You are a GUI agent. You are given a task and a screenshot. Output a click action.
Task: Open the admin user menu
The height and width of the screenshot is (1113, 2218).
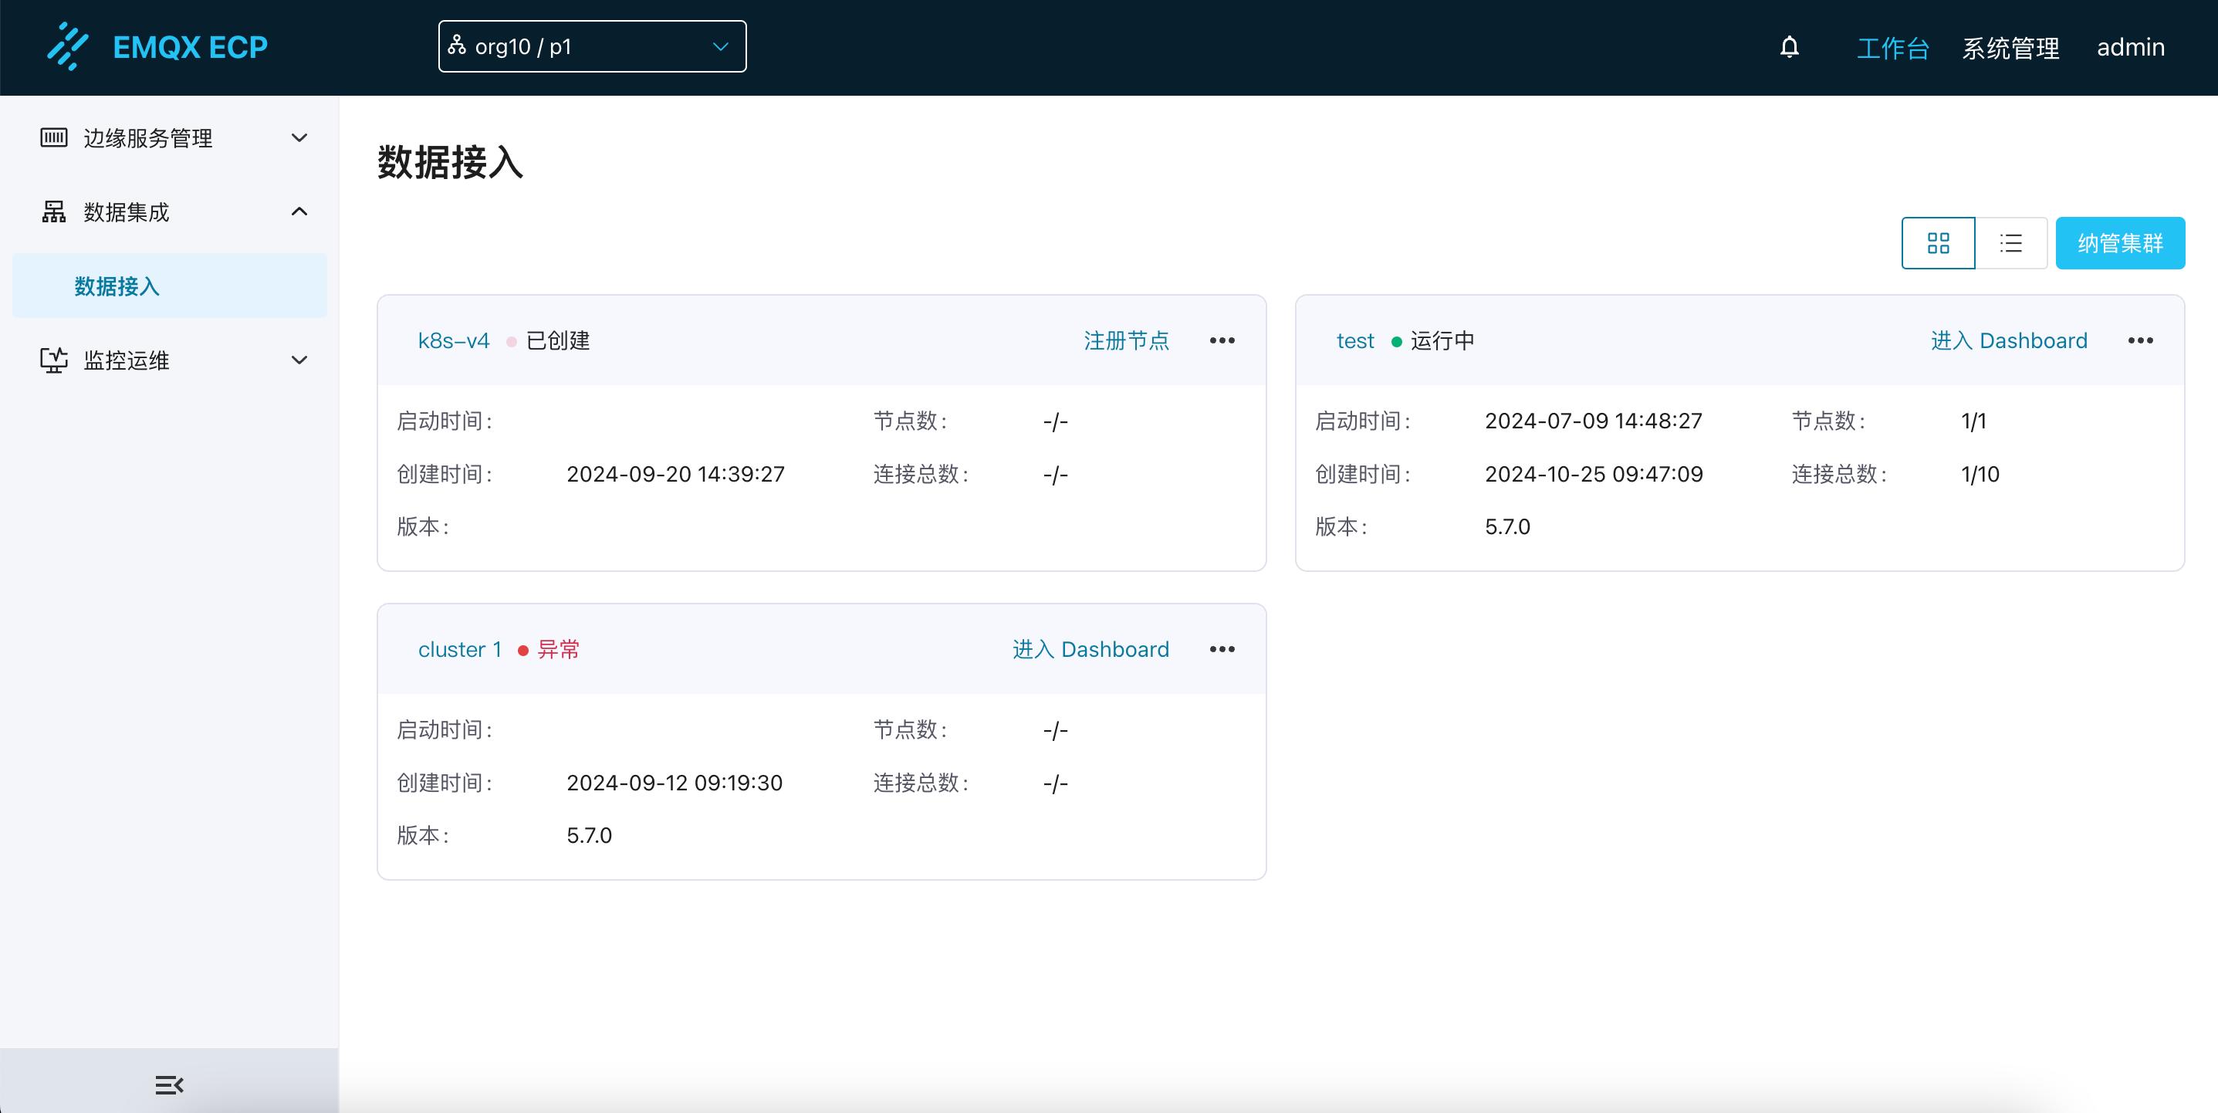[2130, 47]
